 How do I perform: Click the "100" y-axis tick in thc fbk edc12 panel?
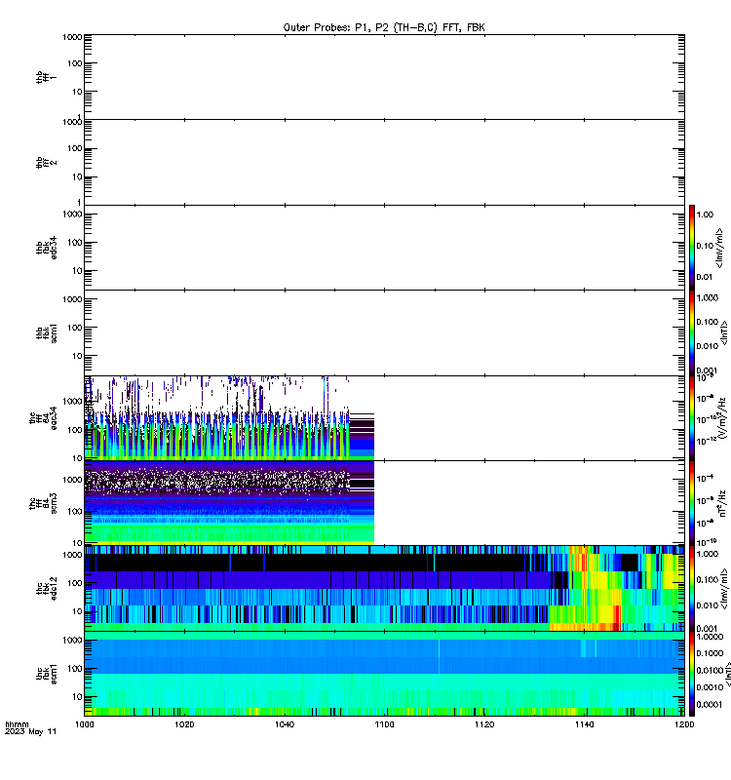pos(75,583)
